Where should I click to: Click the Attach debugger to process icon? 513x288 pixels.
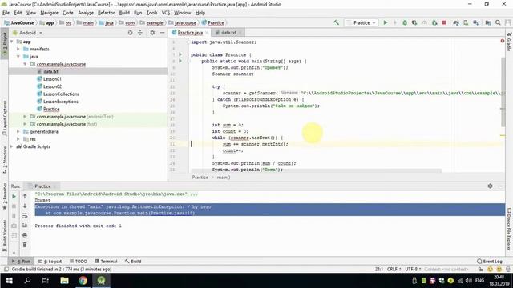(434, 22)
